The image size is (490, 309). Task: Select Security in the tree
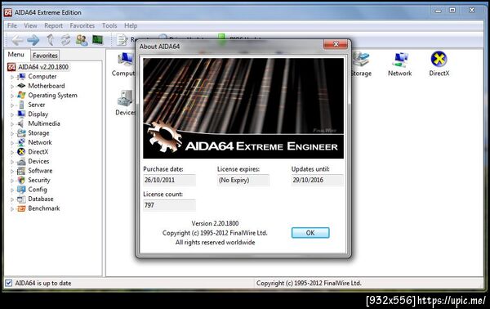tap(38, 180)
